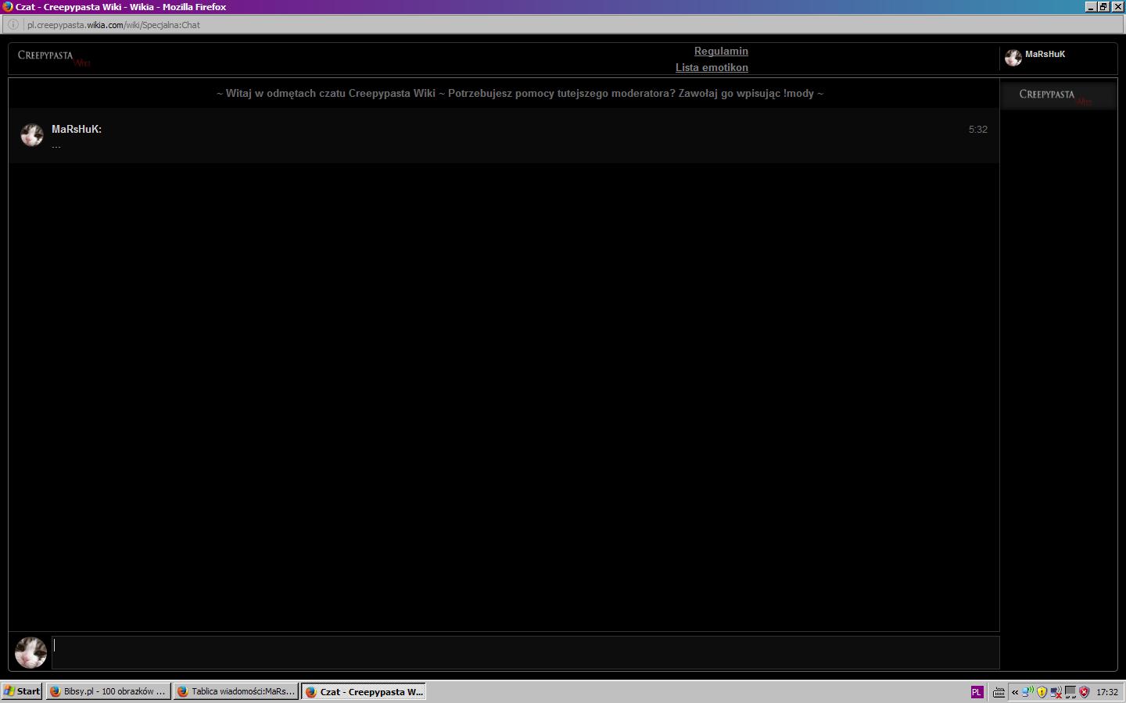
Task: Click your avatar beside the message input
Action: click(31, 652)
